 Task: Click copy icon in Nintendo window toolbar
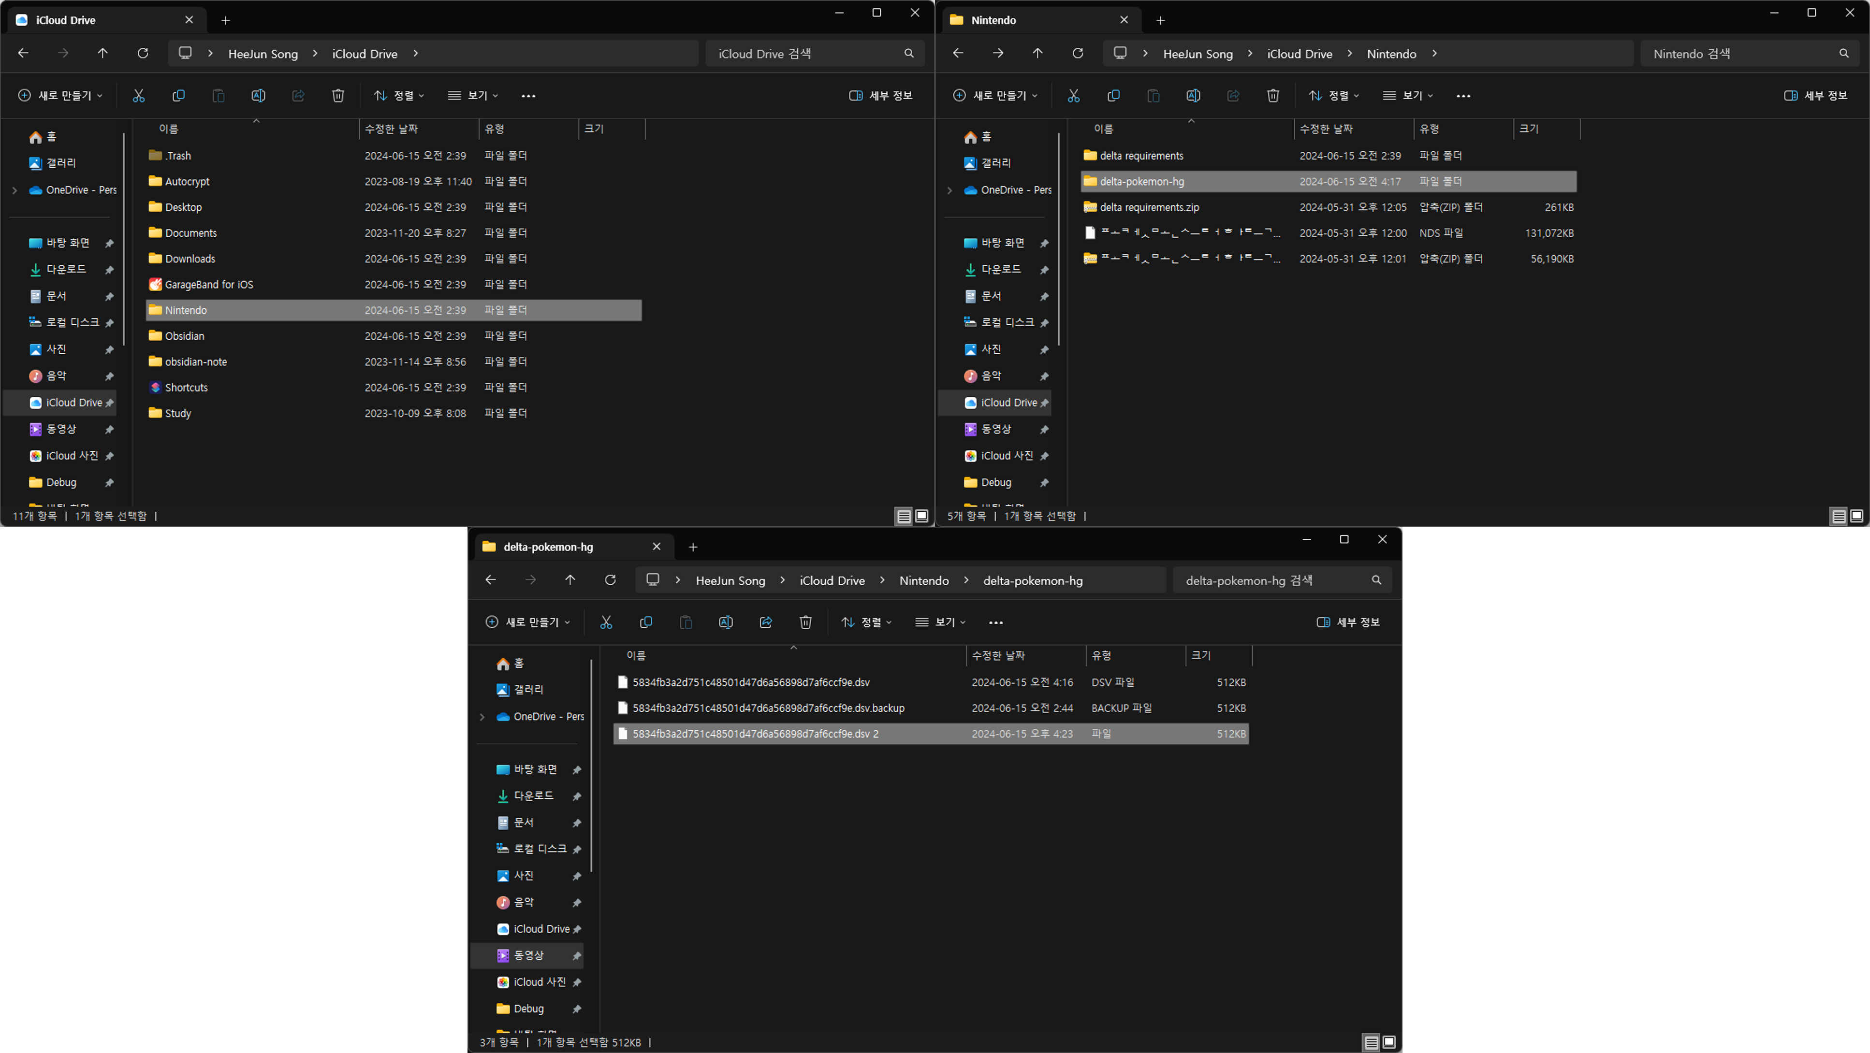coord(1113,96)
